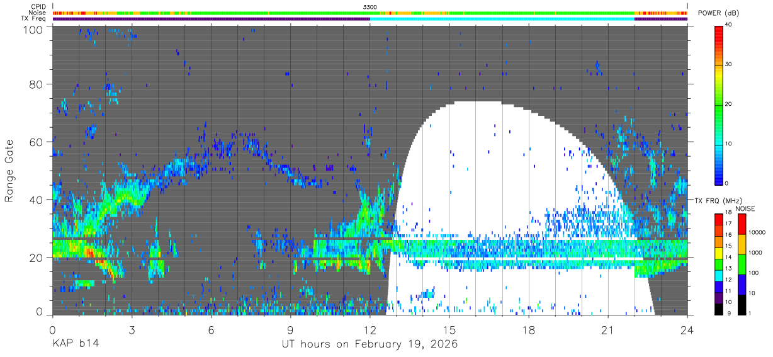Click the UT hours date axis title
This screenshot has height=357, width=773.
coord(370,344)
